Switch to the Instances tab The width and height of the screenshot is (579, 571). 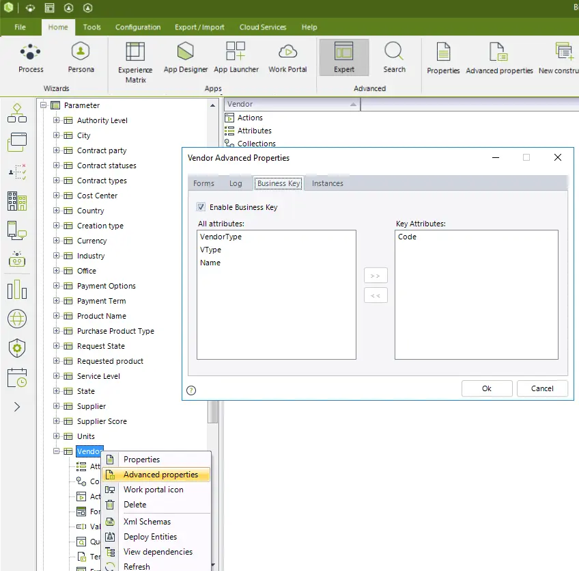(328, 183)
